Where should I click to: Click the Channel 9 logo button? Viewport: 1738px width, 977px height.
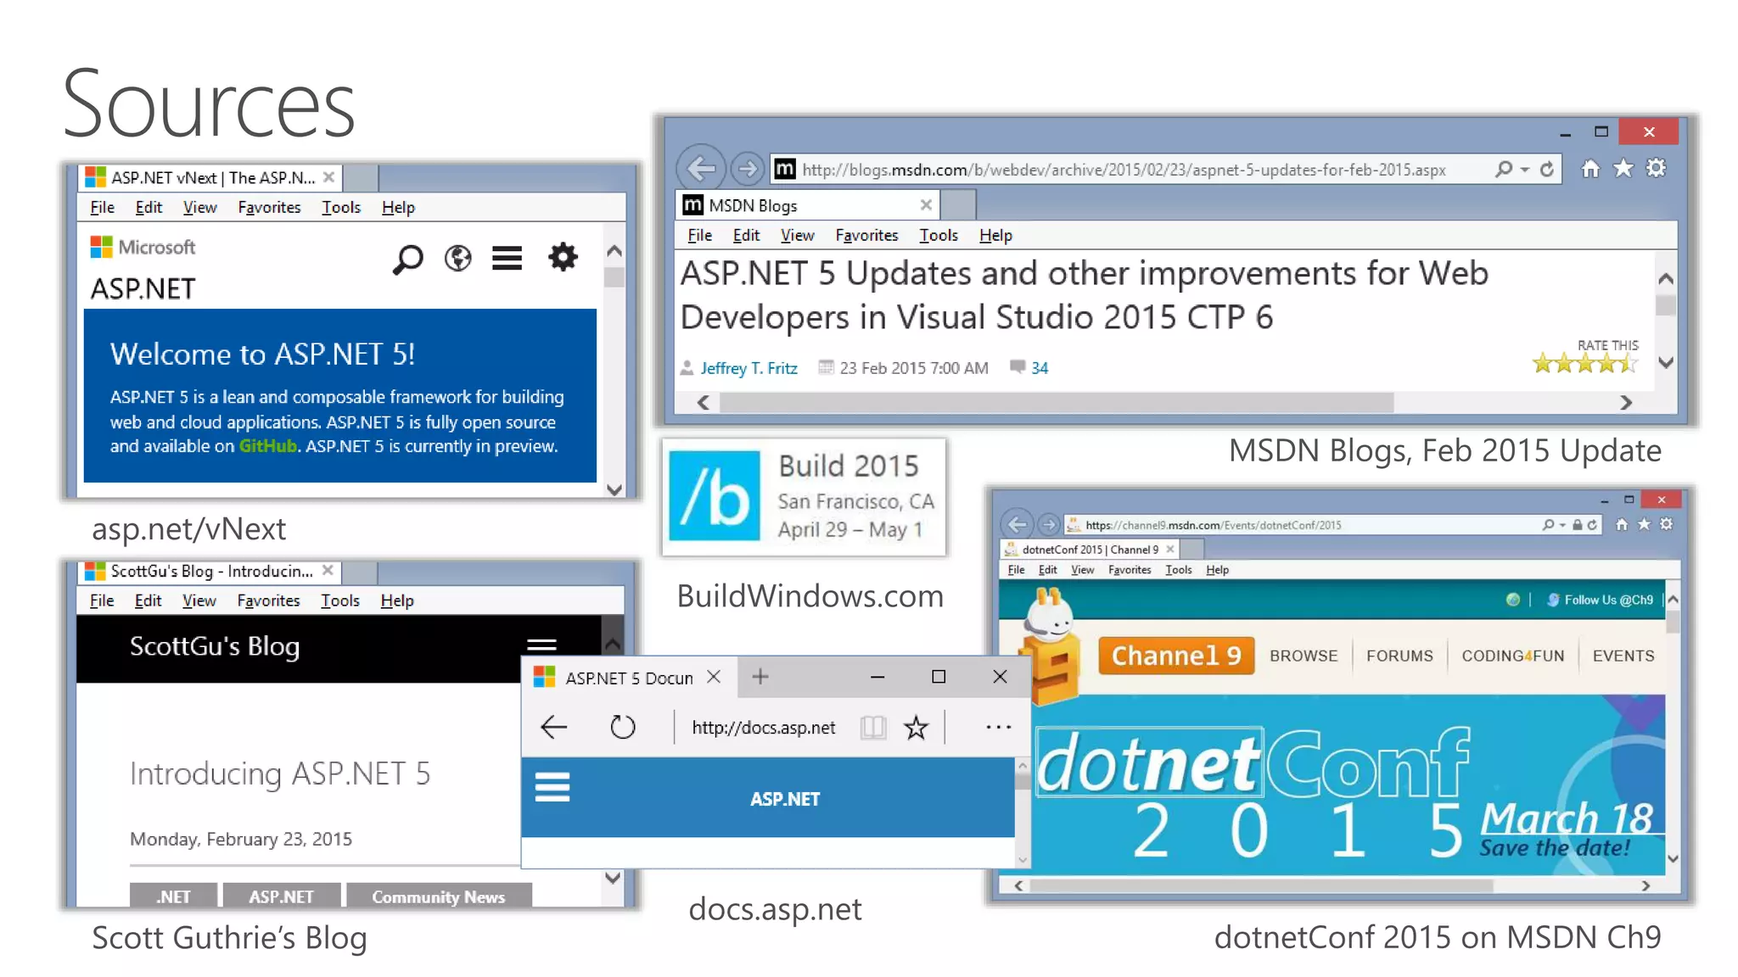point(1176,656)
